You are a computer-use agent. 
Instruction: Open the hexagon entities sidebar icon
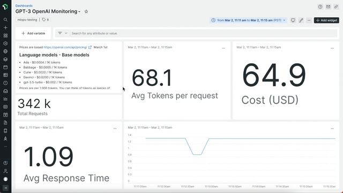(5, 43)
